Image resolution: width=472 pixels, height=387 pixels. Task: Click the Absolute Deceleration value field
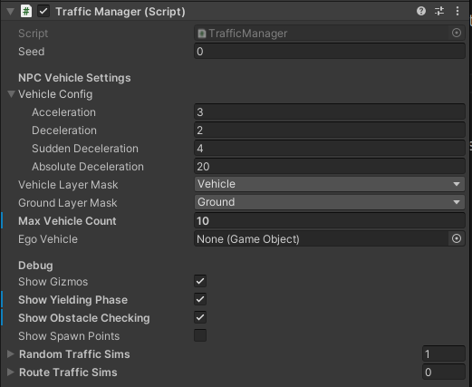click(x=330, y=167)
